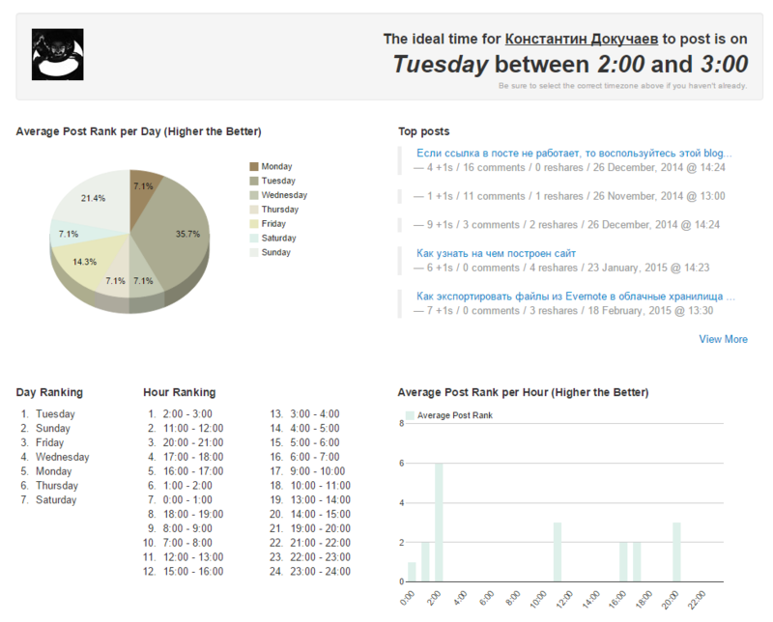Screen dimensions: 773x622
Task: Click '0:00 - 1:00' in Hour Ranking
Action: pyautogui.click(x=187, y=499)
